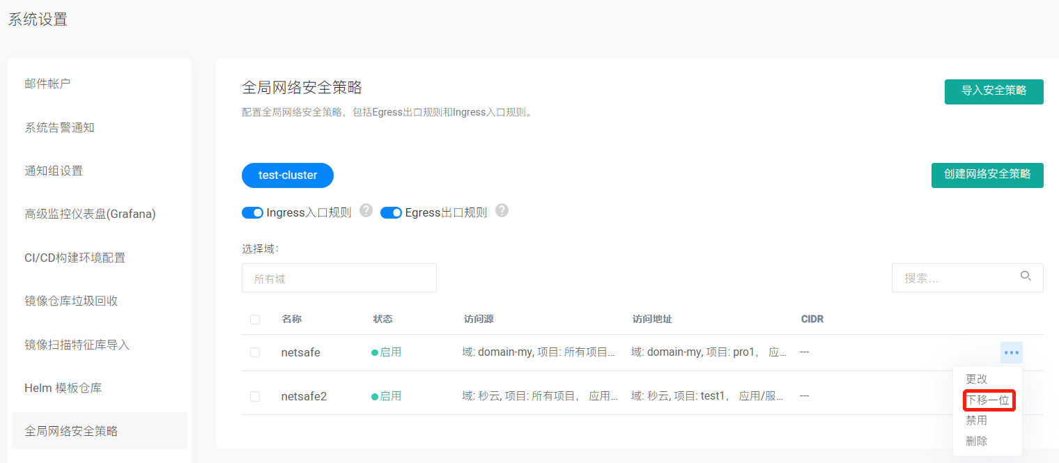Click the search magnifier icon

click(x=1026, y=276)
